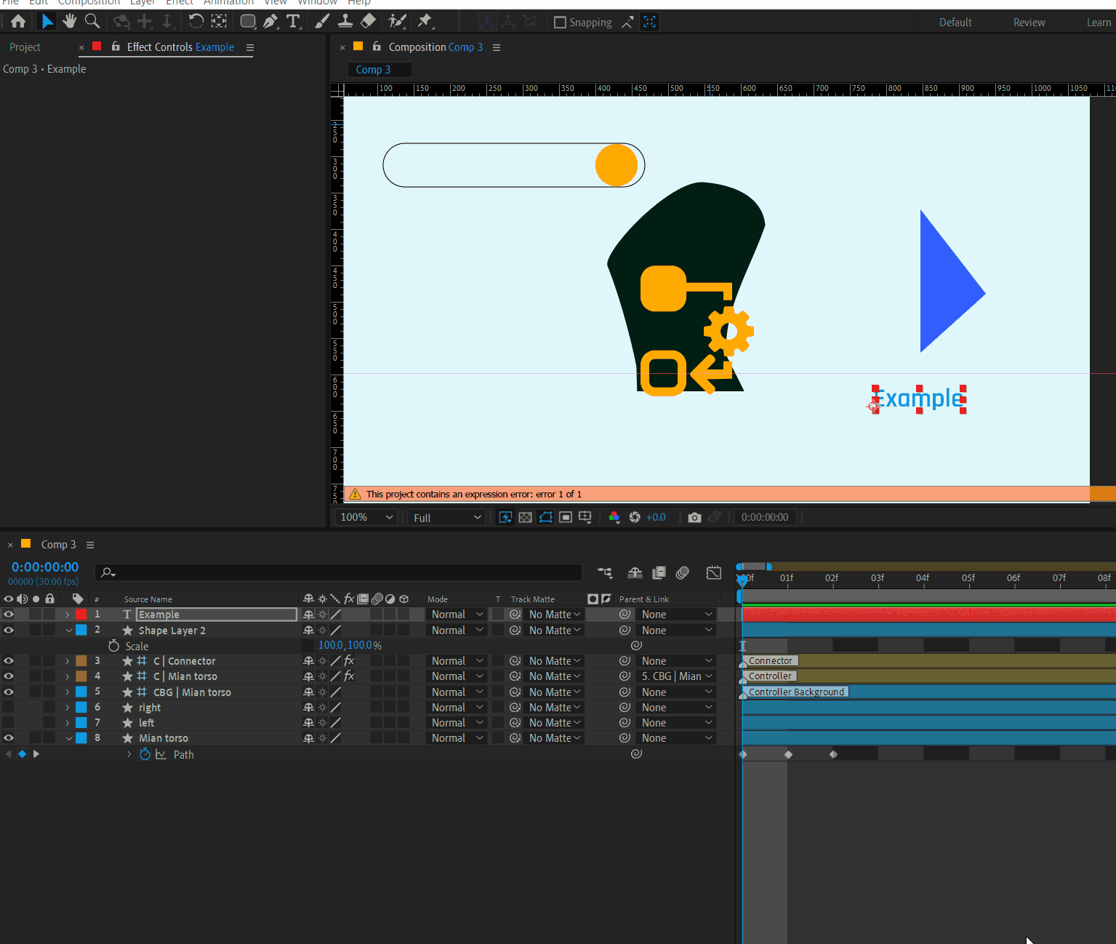This screenshot has width=1116, height=944.
Task: Select the Hand tool
Action: [x=69, y=21]
